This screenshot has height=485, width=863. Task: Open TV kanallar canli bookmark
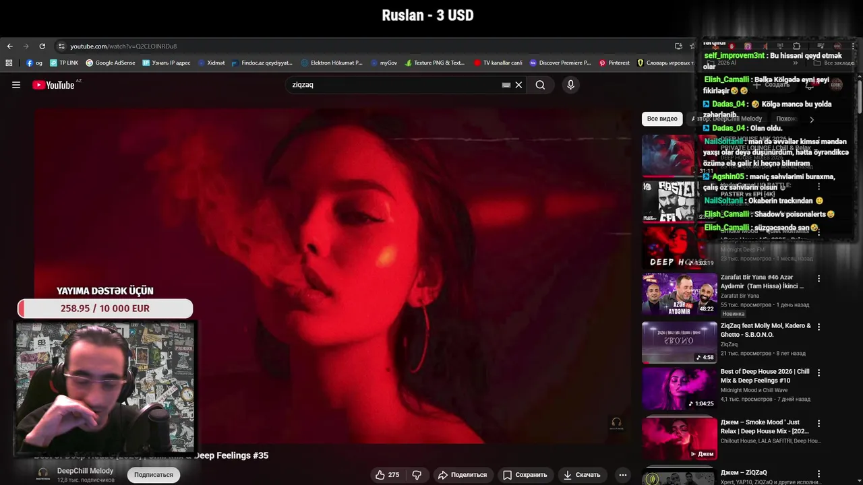498,63
